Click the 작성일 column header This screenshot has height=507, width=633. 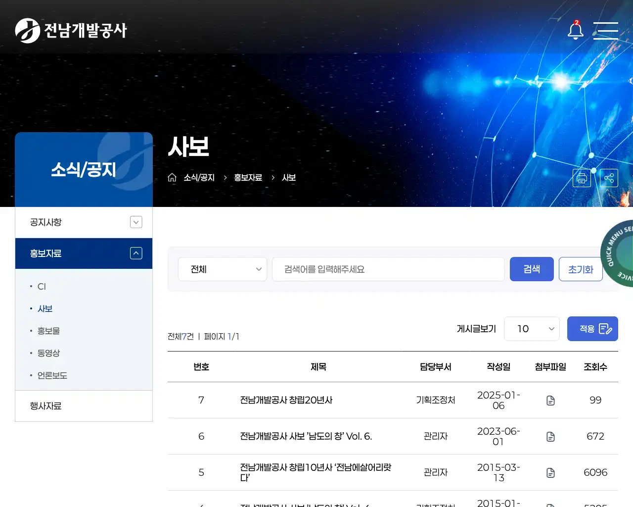coord(498,367)
